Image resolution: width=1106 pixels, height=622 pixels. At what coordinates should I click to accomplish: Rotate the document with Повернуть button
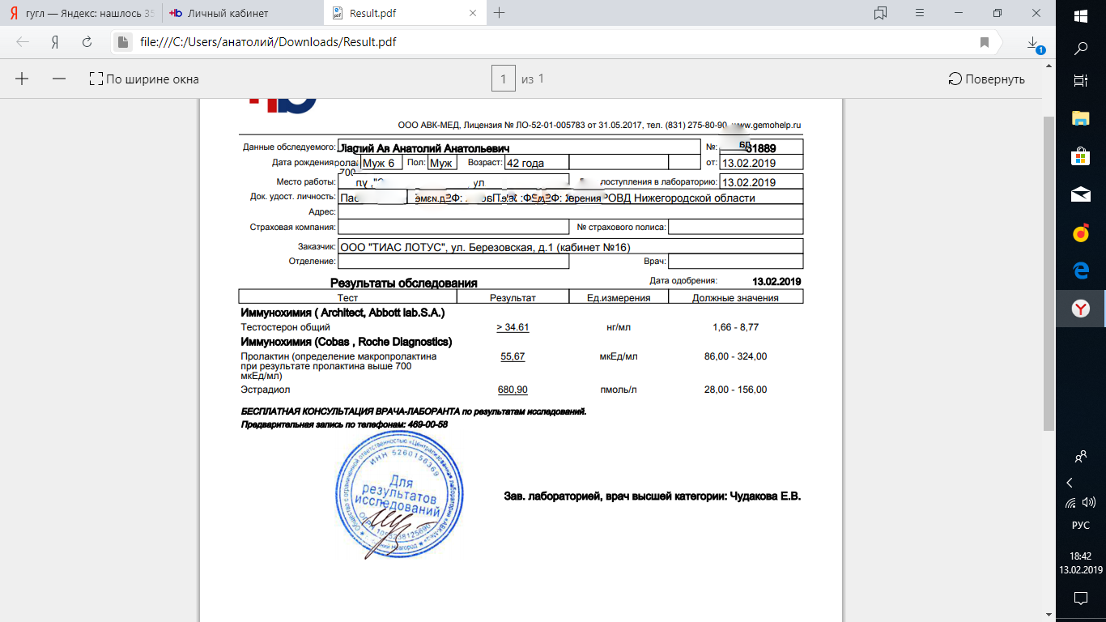click(986, 79)
